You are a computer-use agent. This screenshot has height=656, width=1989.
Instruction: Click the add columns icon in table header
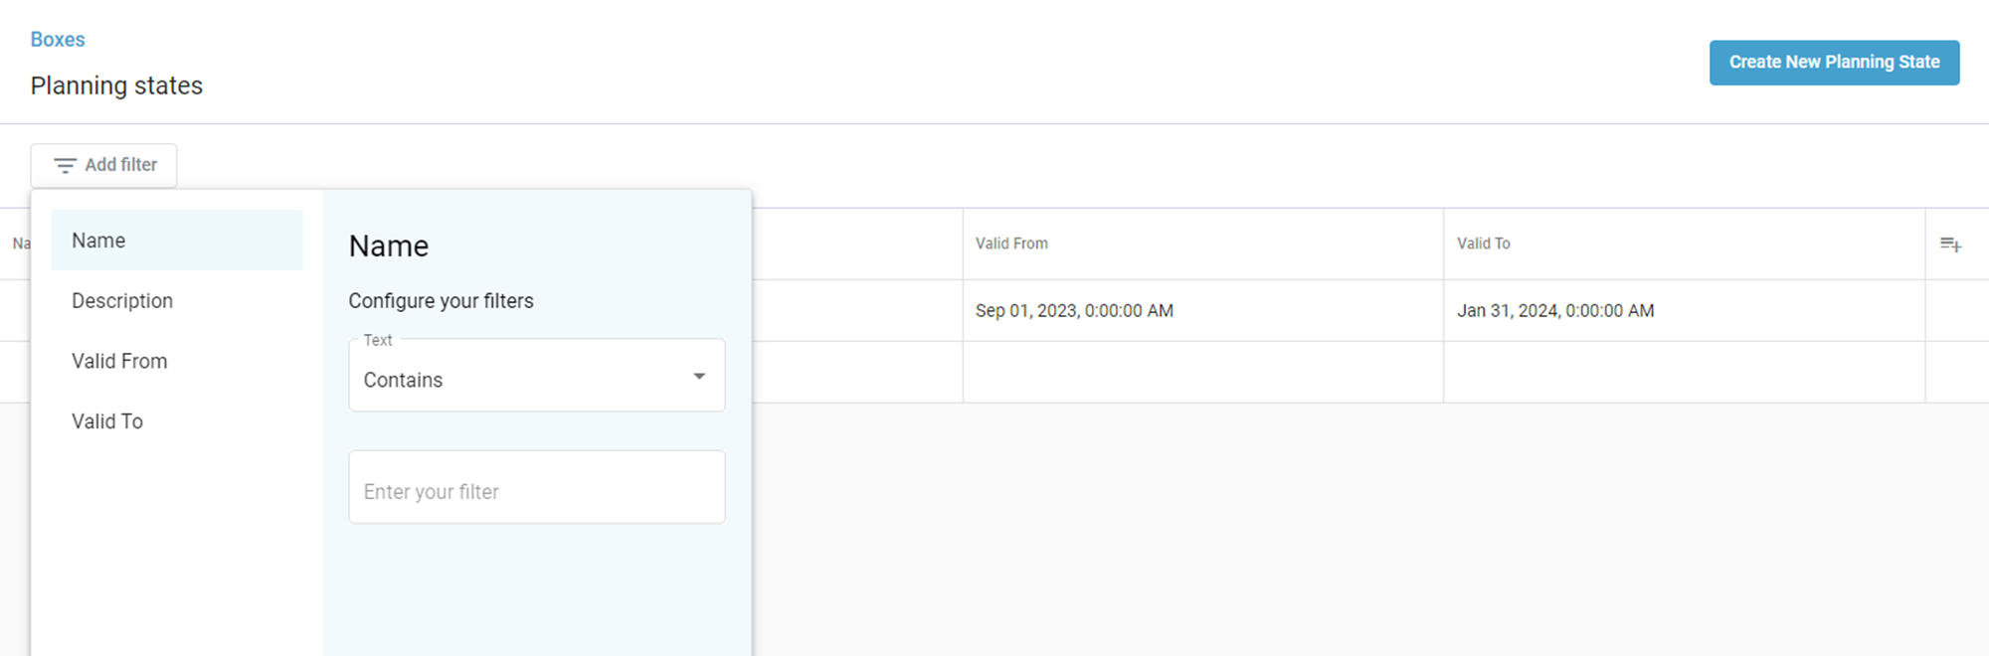tap(1950, 245)
